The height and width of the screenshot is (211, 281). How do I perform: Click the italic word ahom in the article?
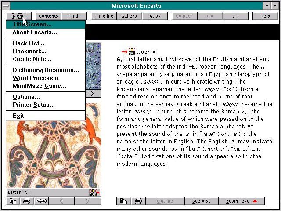point(151,82)
